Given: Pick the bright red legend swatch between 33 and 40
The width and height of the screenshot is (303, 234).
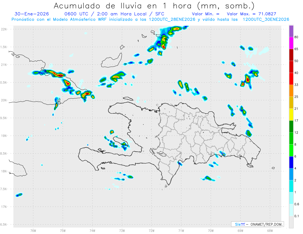Looking at the screenshot, I should [x=291, y=79].
